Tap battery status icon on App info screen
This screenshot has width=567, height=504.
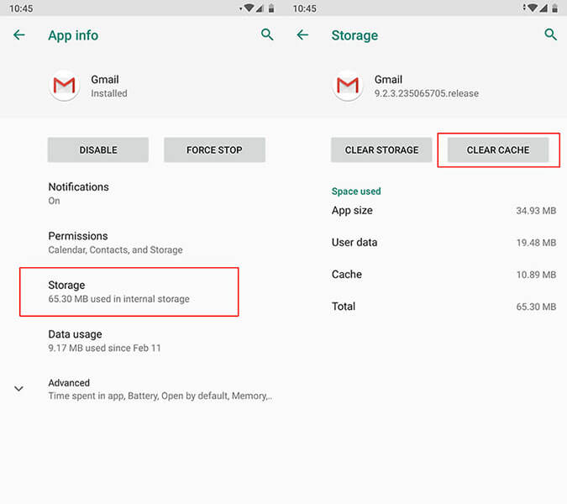271,8
